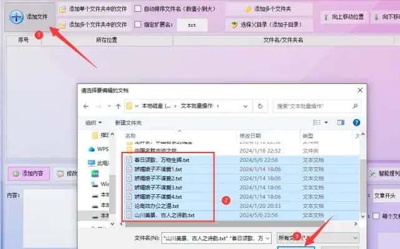Screen dimensions: 400x249
Task: Click the Up one level arrow
Action: [x=118, y=106]
